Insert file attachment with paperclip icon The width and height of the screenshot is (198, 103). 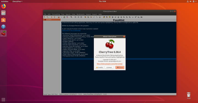tap(94, 17)
